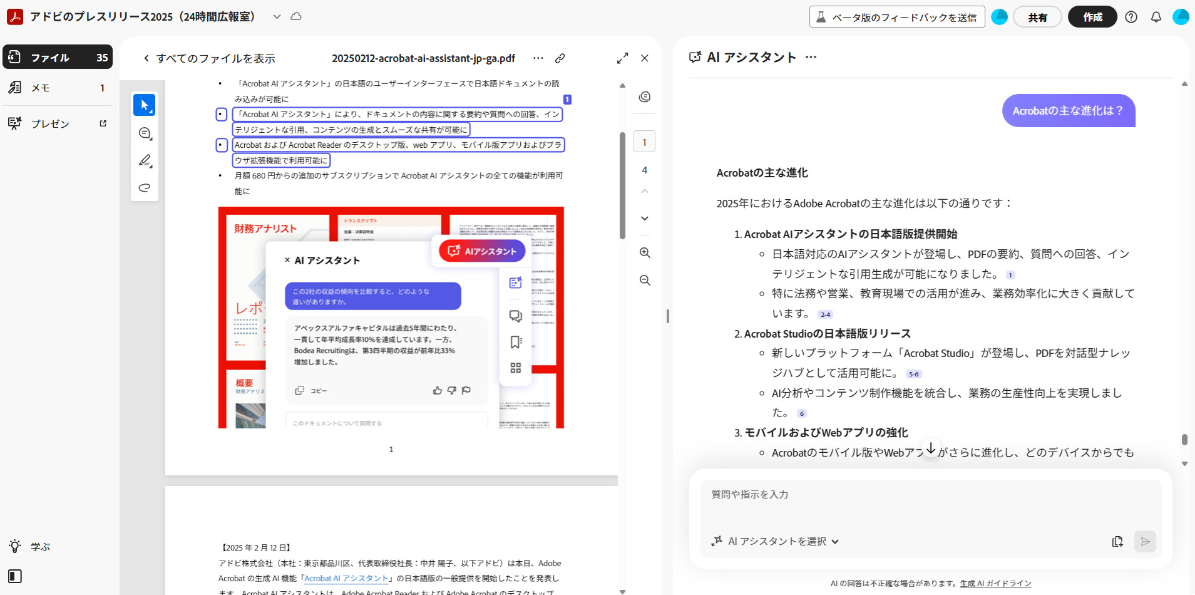The image size is (1195, 595).
Task: Click the 作成 create button
Action: [x=1092, y=17]
